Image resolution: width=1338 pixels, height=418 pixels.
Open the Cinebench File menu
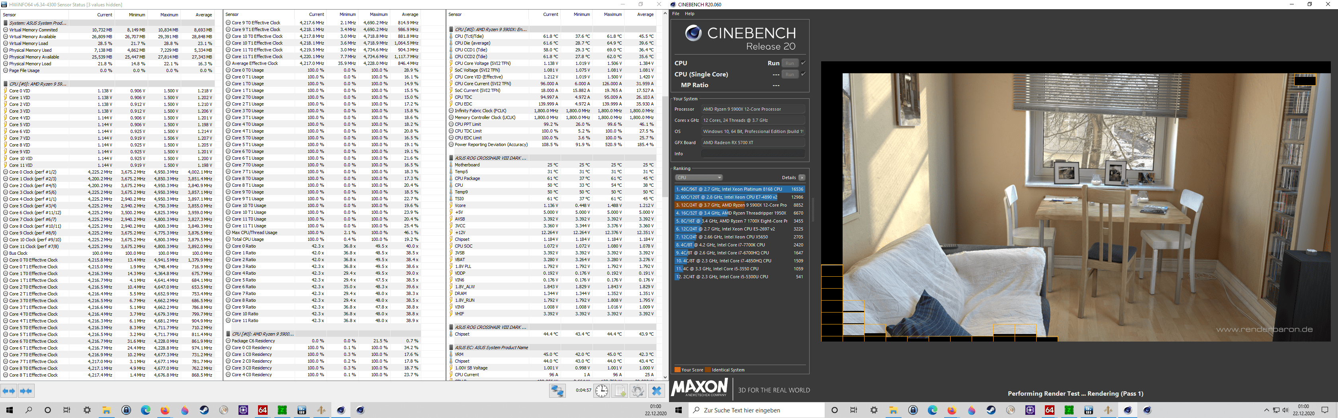click(676, 14)
